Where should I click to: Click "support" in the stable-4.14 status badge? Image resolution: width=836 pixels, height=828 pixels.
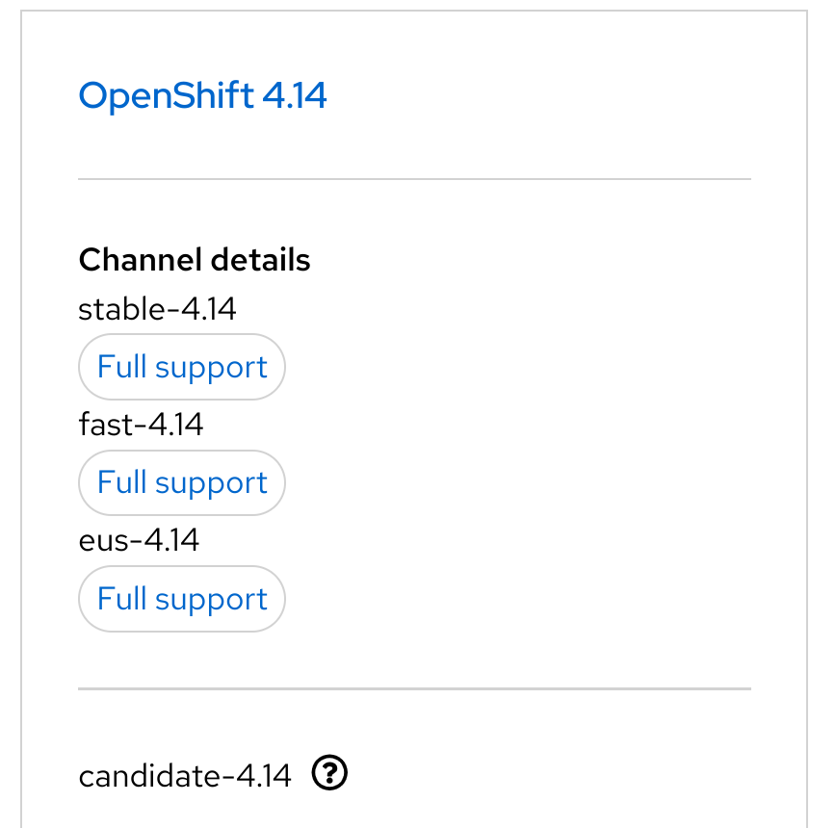click(211, 368)
